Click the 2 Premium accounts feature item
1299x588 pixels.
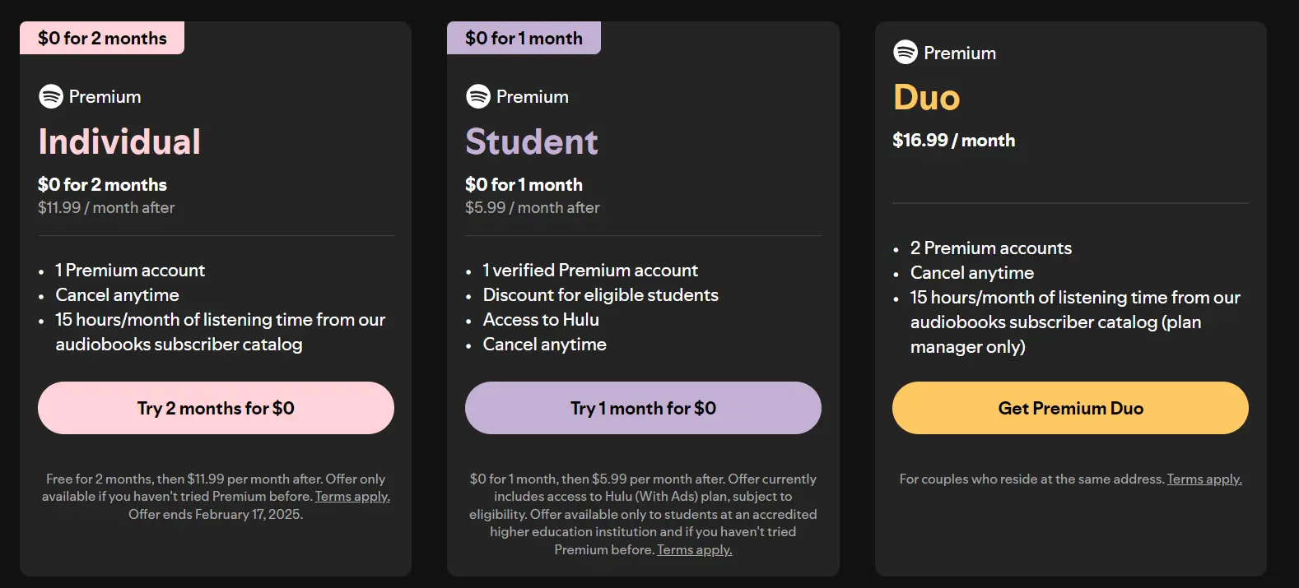(990, 248)
